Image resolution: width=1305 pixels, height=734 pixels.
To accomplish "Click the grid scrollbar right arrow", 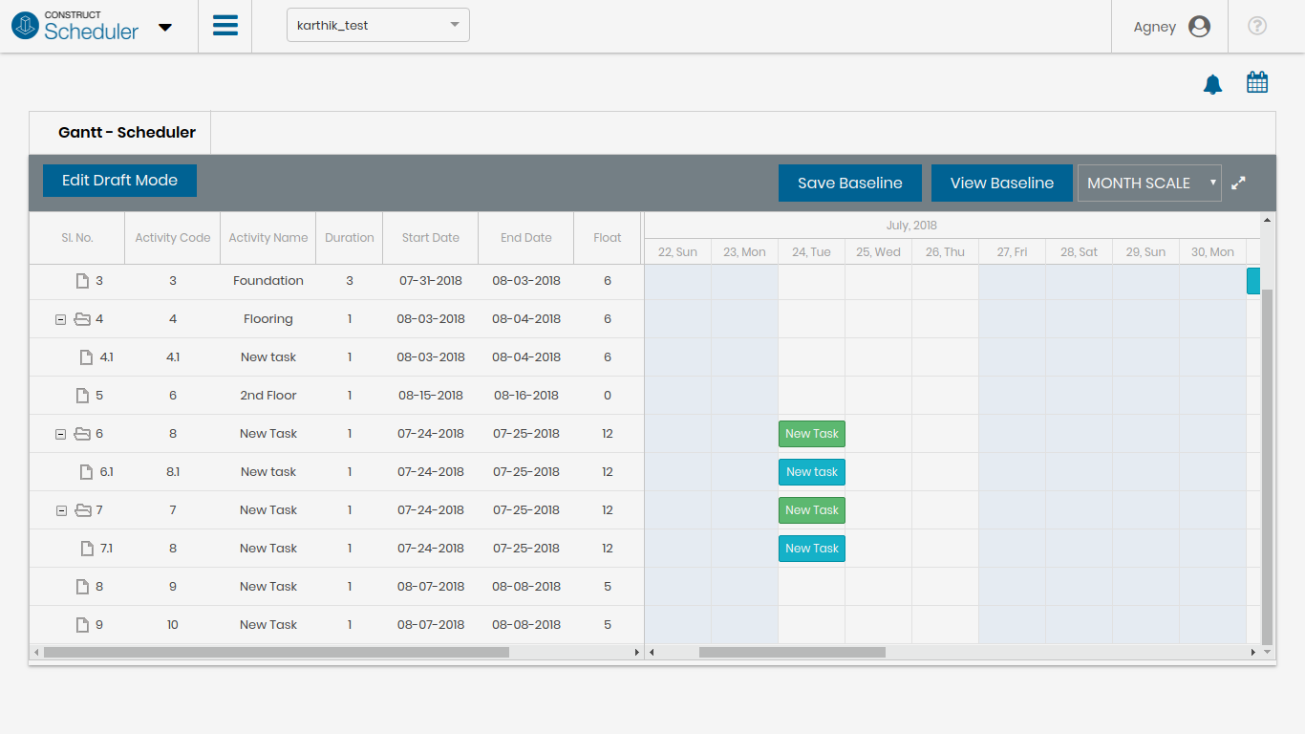I will (x=637, y=653).
